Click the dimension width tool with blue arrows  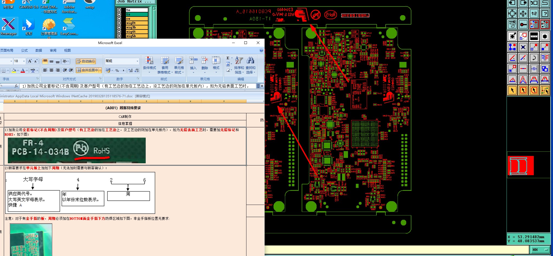534,69
